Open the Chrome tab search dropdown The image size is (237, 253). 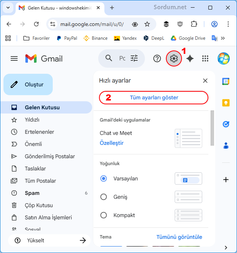pyautogui.click(x=8, y=8)
